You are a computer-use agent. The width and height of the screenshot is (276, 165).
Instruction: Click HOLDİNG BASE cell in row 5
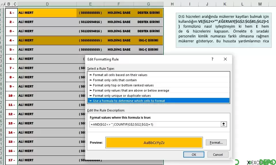119,50
